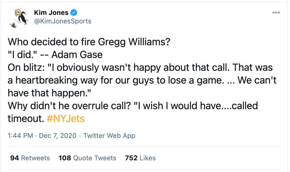Open the tweet's three-dot more menu
Viewport: 290px width, 172px height.
pos(276,12)
